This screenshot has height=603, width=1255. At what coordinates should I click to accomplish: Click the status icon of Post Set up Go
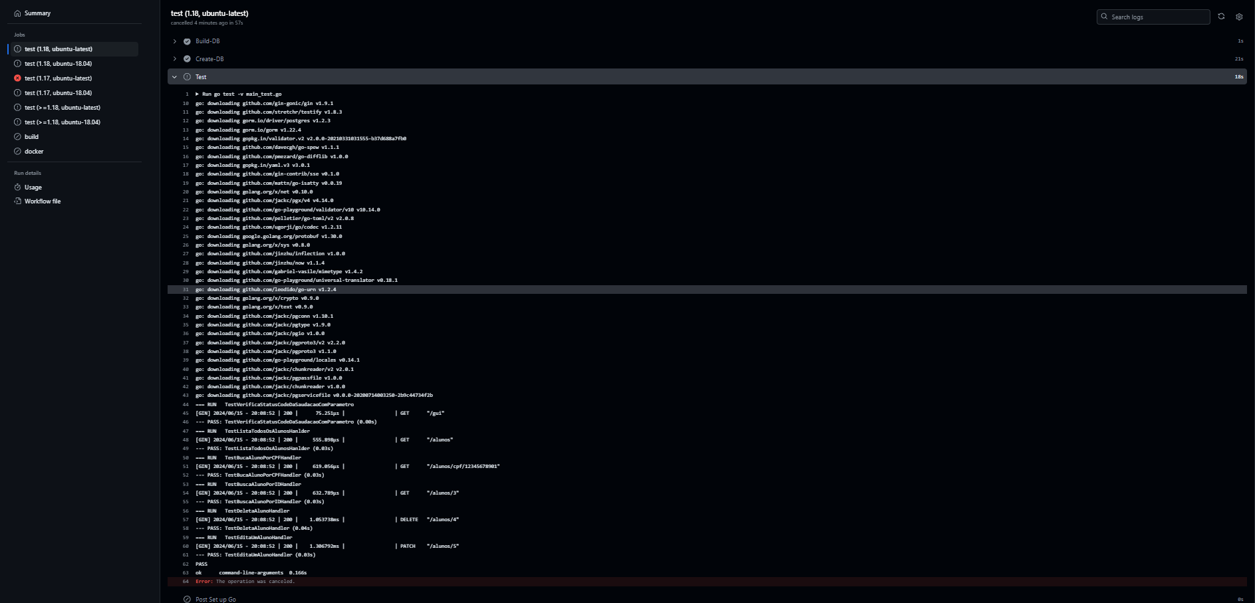point(187,599)
